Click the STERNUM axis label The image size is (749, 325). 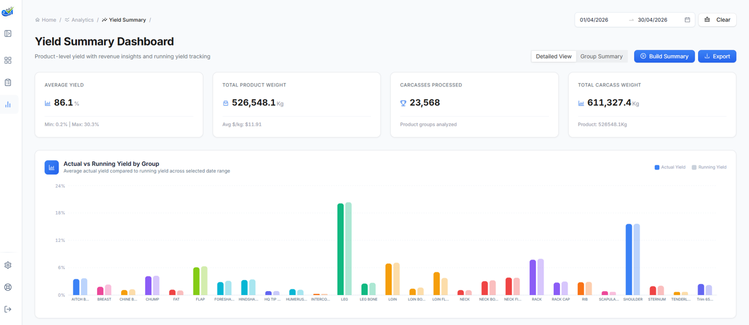click(657, 299)
